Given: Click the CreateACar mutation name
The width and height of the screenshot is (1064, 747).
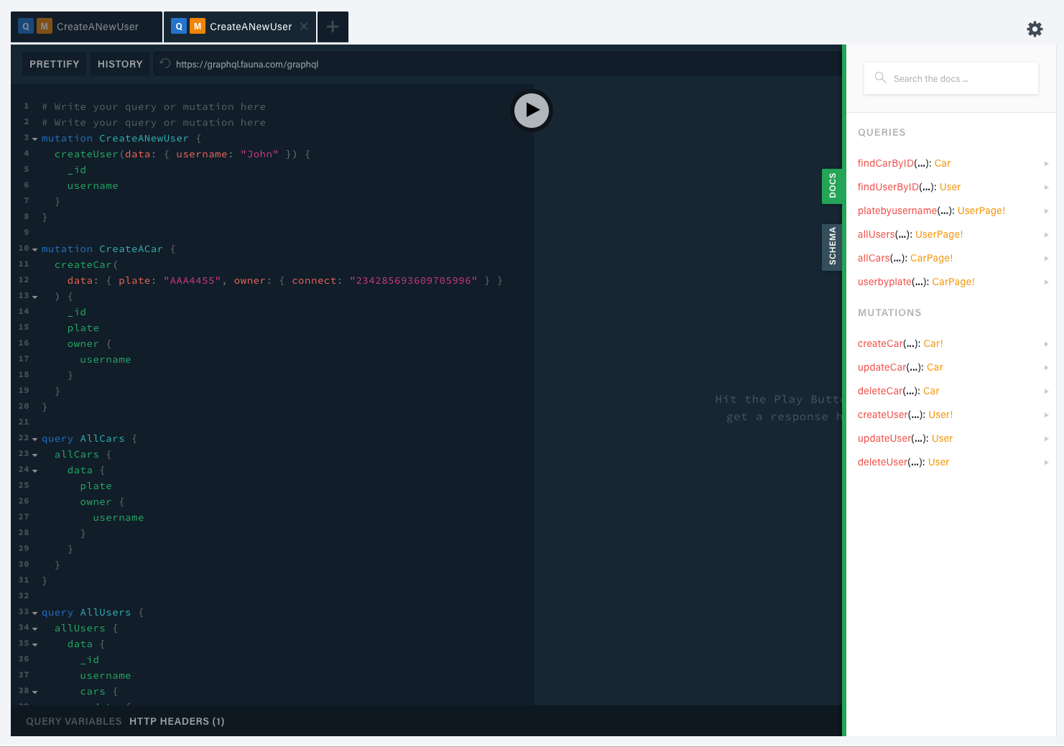Looking at the screenshot, I should point(131,249).
